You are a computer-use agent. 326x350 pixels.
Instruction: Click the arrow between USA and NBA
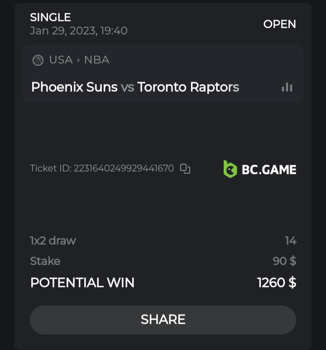[78, 60]
